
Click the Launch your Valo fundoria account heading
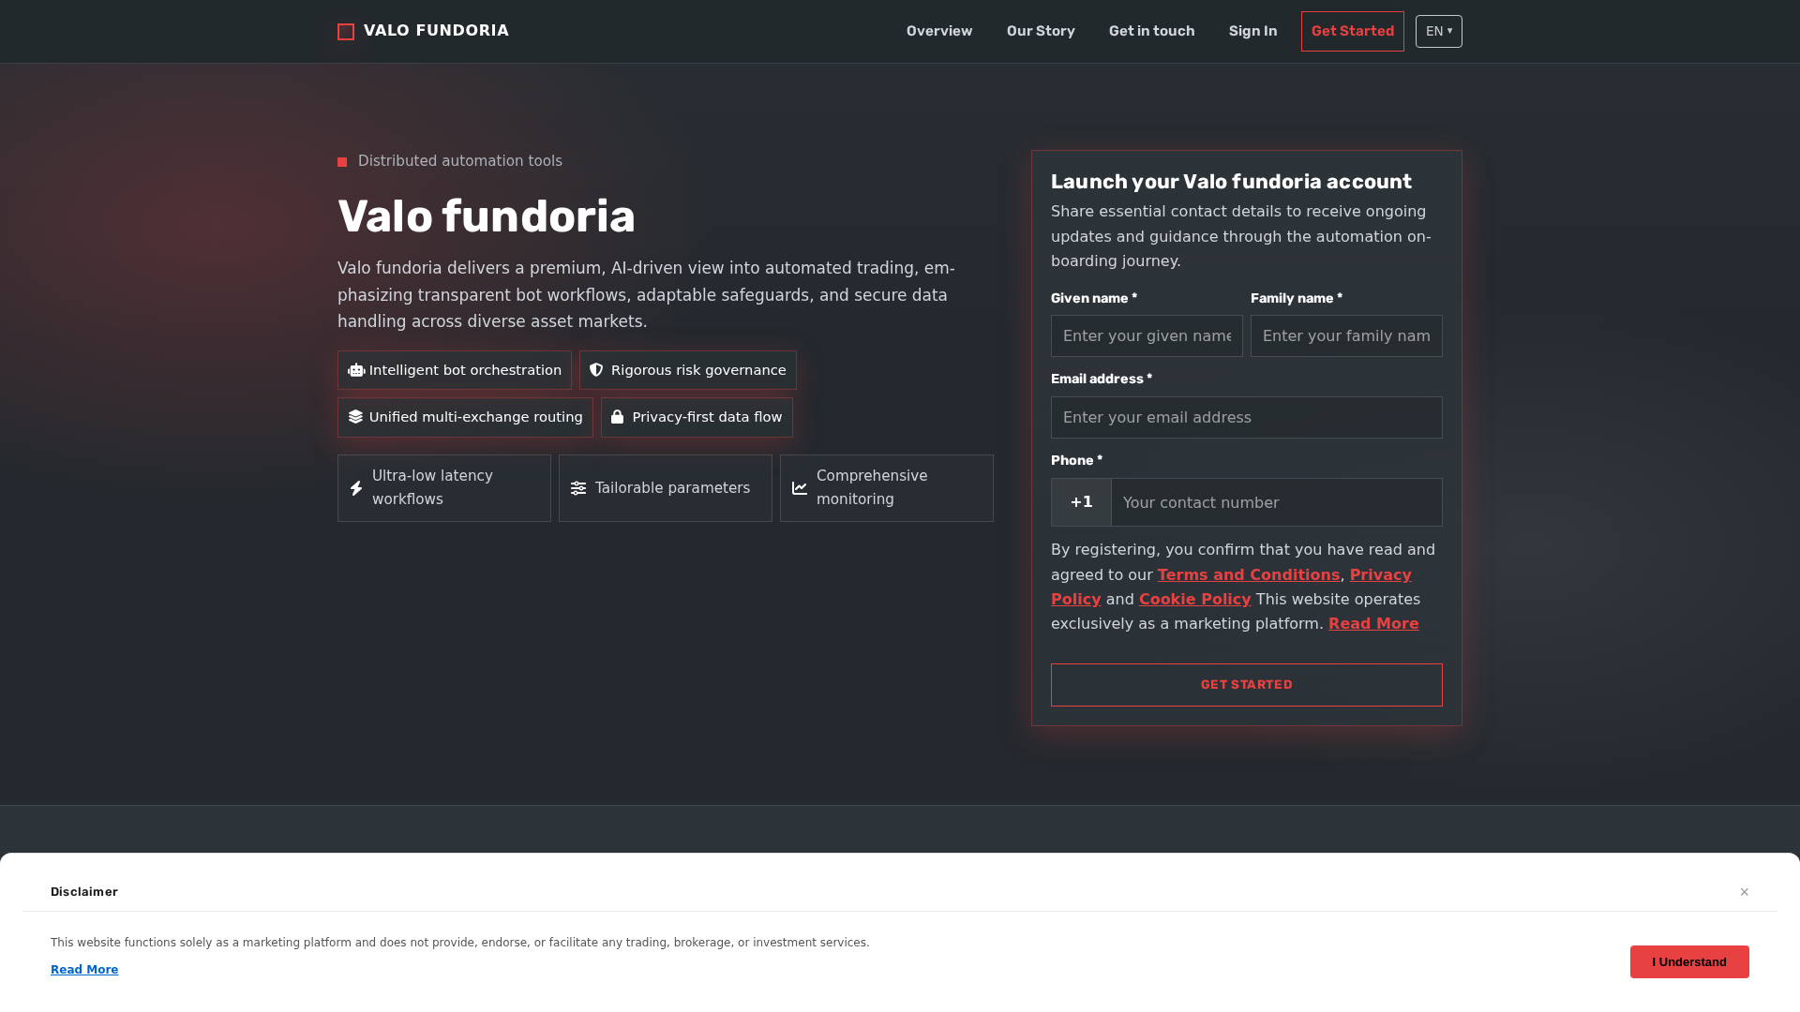click(x=1231, y=182)
